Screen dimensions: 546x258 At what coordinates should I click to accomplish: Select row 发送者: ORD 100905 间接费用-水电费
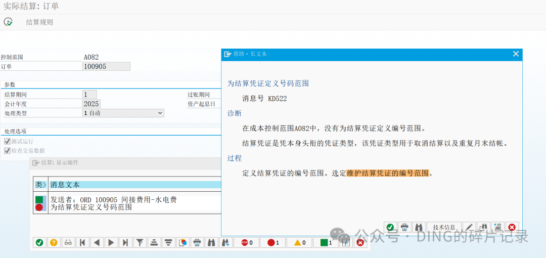(114, 200)
